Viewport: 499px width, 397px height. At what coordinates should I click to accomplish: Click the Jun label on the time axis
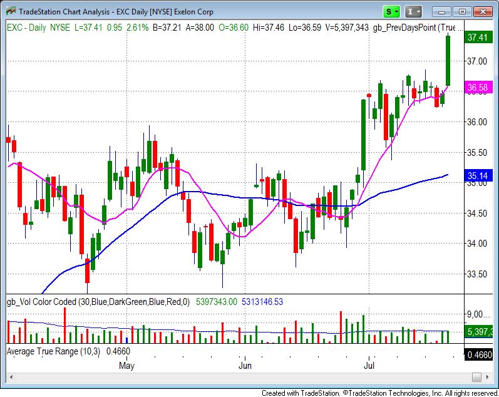point(246,364)
